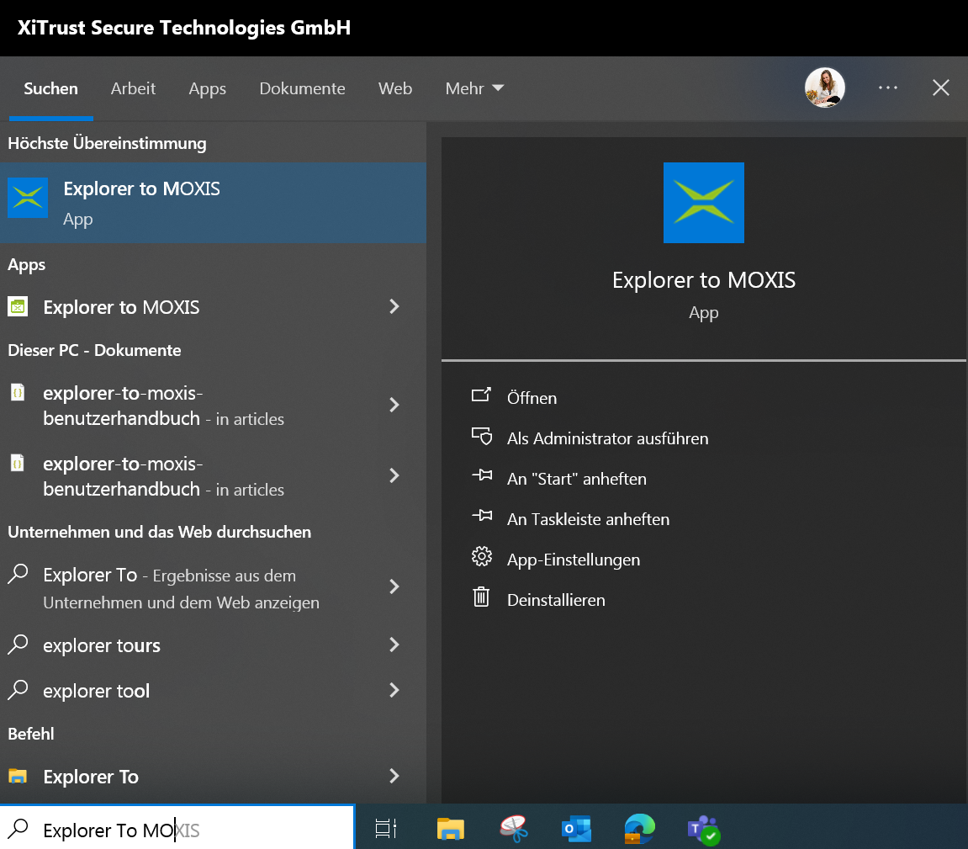Click Deinstallieren to uninstall the app
The height and width of the screenshot is (849, 968).
tap(556, 600)
